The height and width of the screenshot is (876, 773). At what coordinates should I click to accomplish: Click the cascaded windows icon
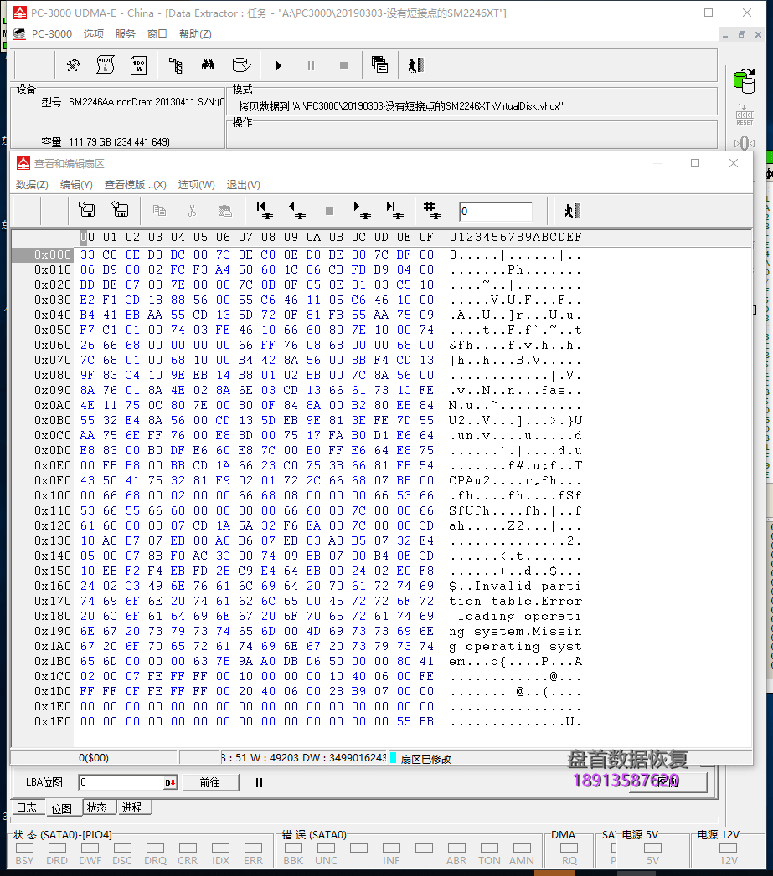pos(379,64)
